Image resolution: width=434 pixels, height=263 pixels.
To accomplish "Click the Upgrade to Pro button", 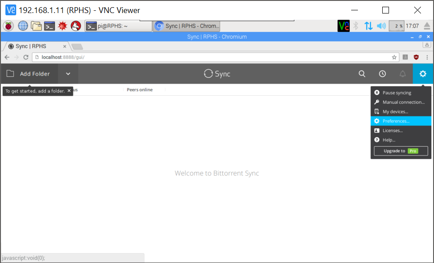I will (x=401, y=151).
